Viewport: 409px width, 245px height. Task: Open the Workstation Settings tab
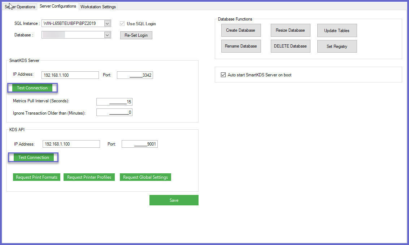coord(98,7)
